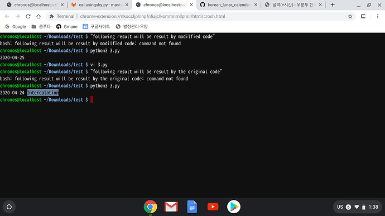Viewport: 385px width, 216px height.
Task: Close the cal-usingsky.py tab
Action: pos(127,4)
